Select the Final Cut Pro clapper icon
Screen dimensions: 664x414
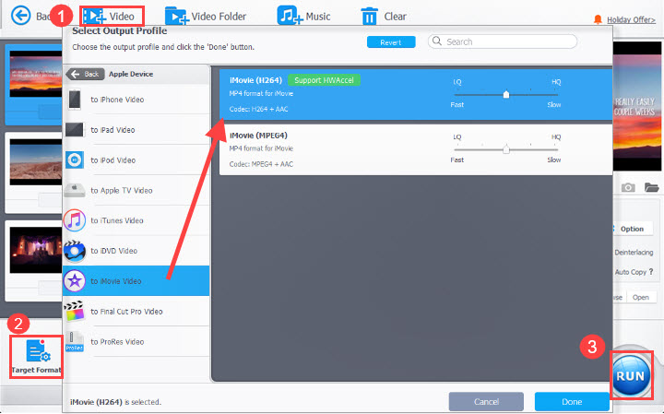click(x=75, y=311)
